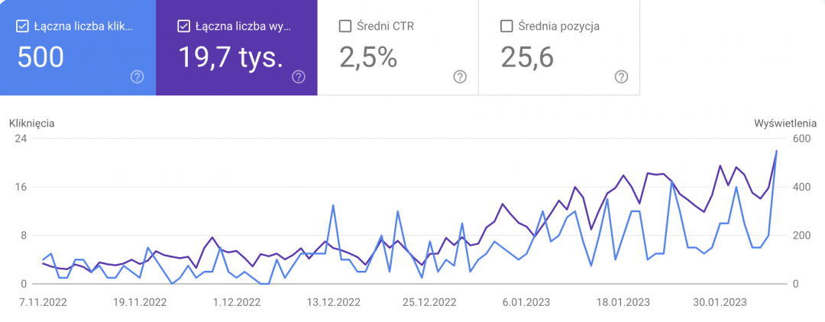Click the 13.12.2022 date marker
Screen dimensions: 825x322
(332, 301)
